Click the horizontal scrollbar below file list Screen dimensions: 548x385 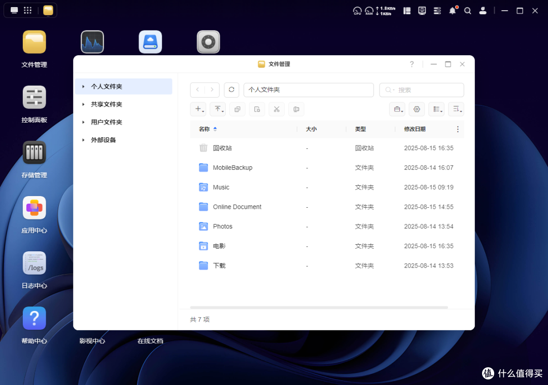(x=319, y=307)
